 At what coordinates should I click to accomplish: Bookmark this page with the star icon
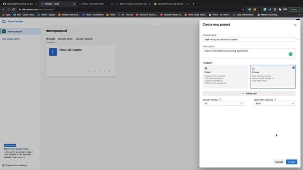pos(243,9)
